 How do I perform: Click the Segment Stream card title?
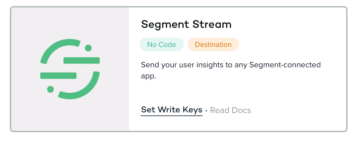(x=186, y=24)
